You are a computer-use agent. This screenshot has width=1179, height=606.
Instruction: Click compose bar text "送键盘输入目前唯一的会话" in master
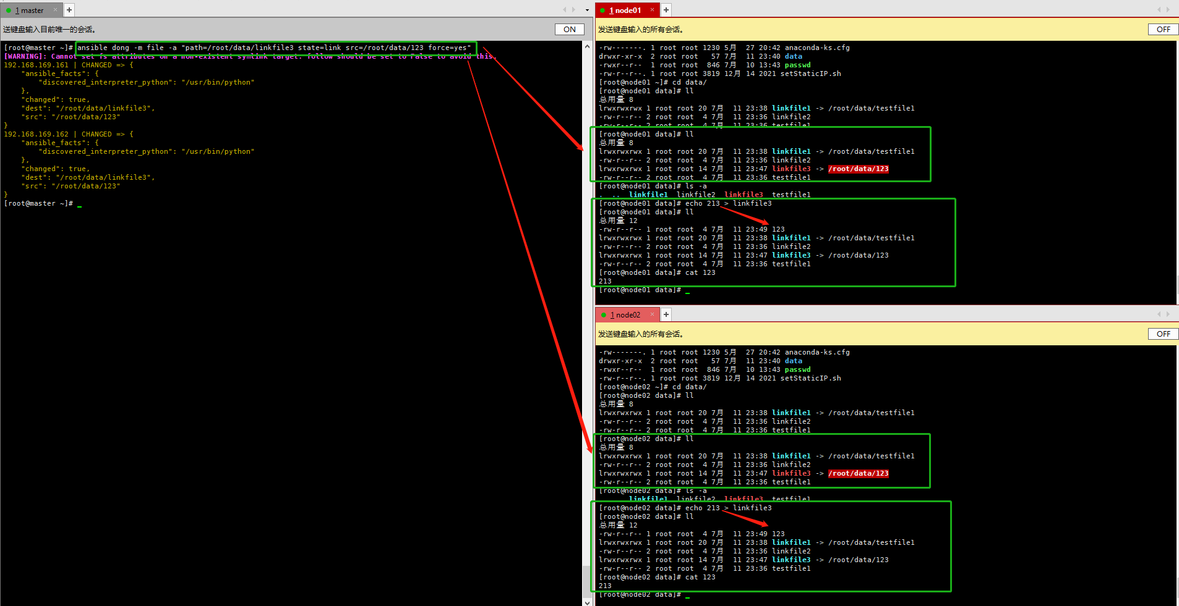coord(49,29)
